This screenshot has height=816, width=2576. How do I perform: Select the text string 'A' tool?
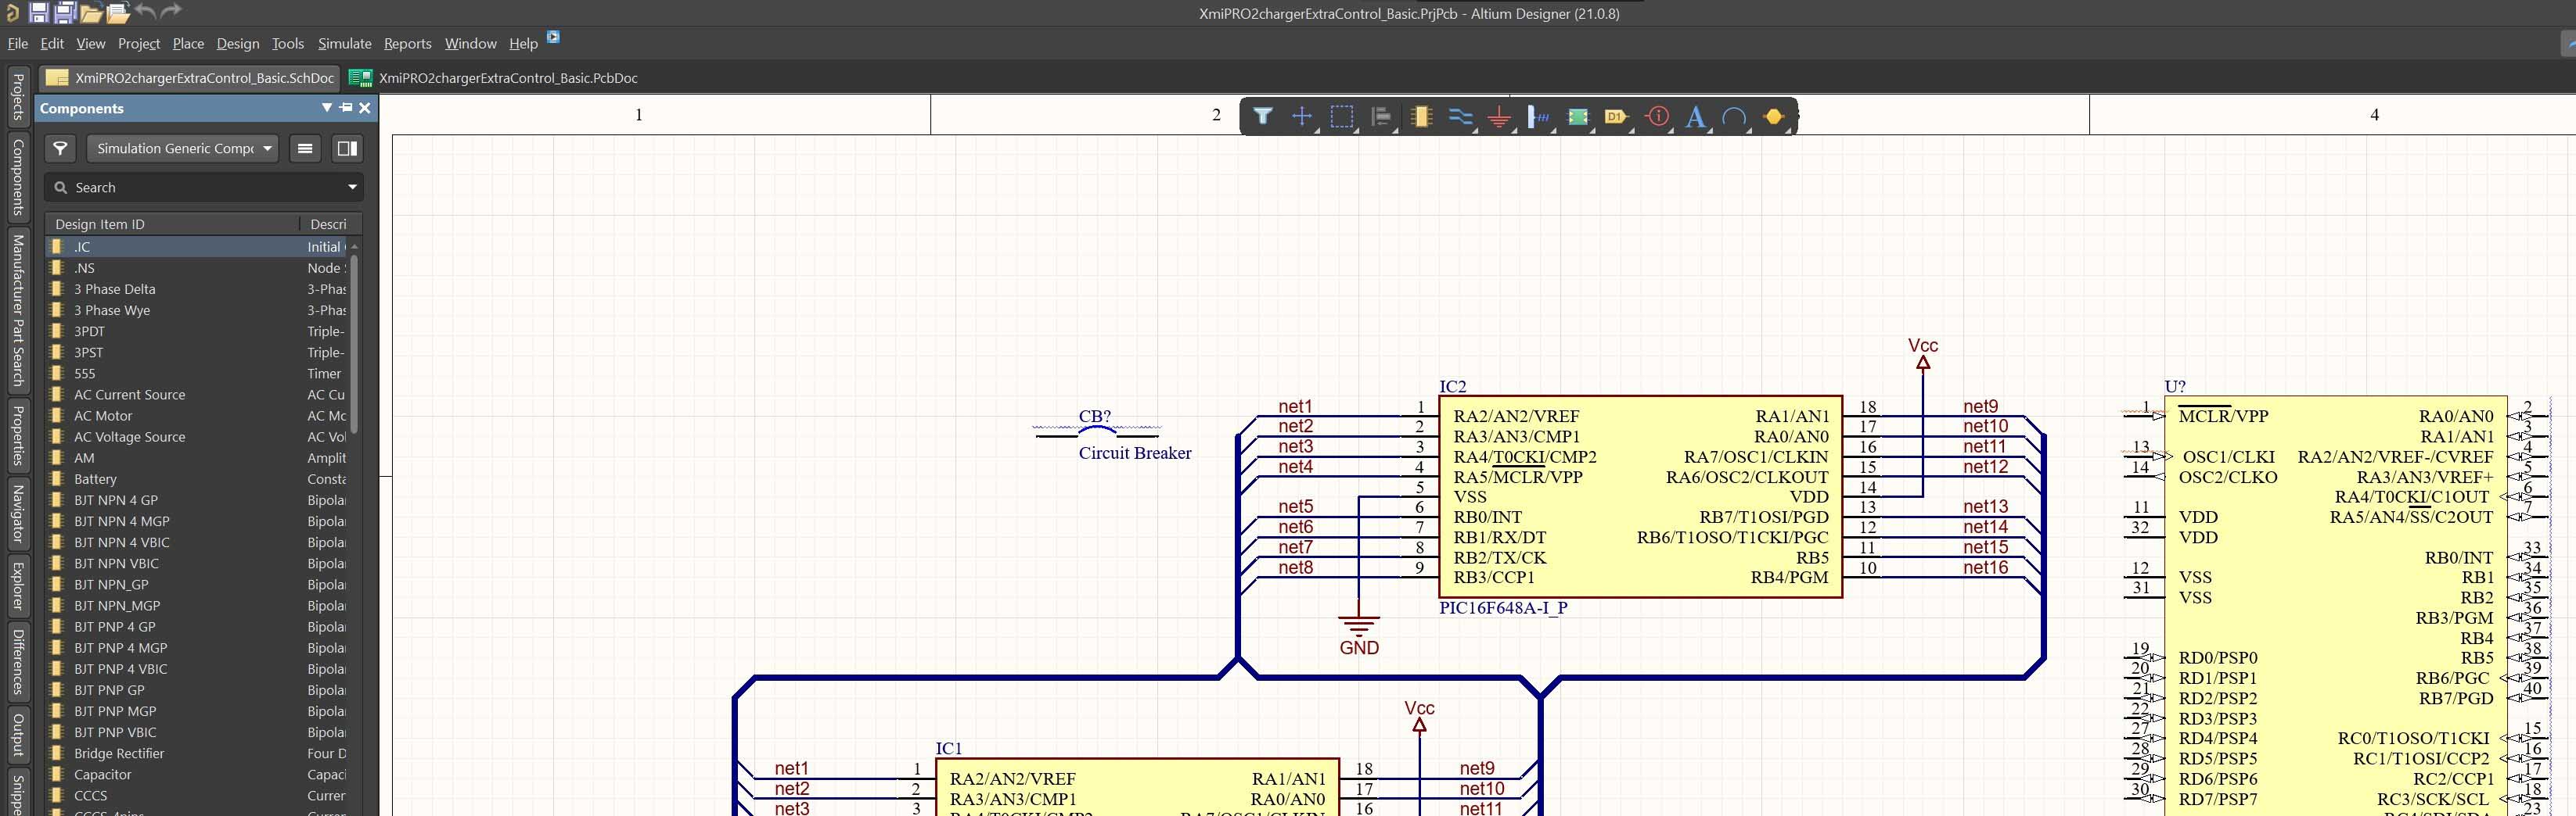[1695, 117]
